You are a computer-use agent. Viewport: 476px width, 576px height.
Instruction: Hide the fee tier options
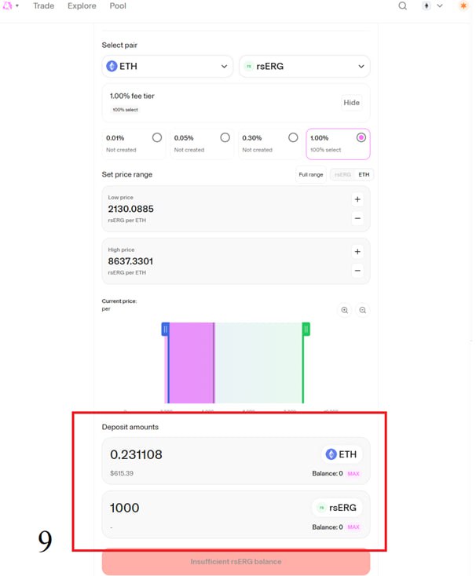pos(351,103)
